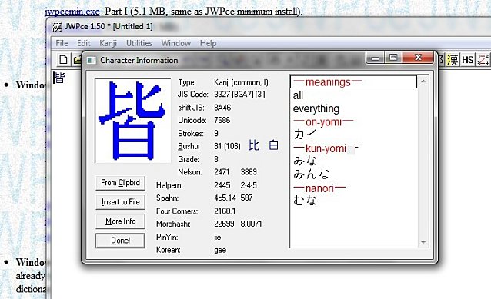
Task: Click the Four Corners value 2160.1
Action: tap(225, 211)
